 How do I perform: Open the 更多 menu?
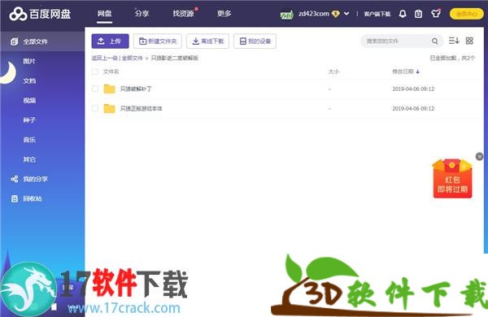(224, 13)
